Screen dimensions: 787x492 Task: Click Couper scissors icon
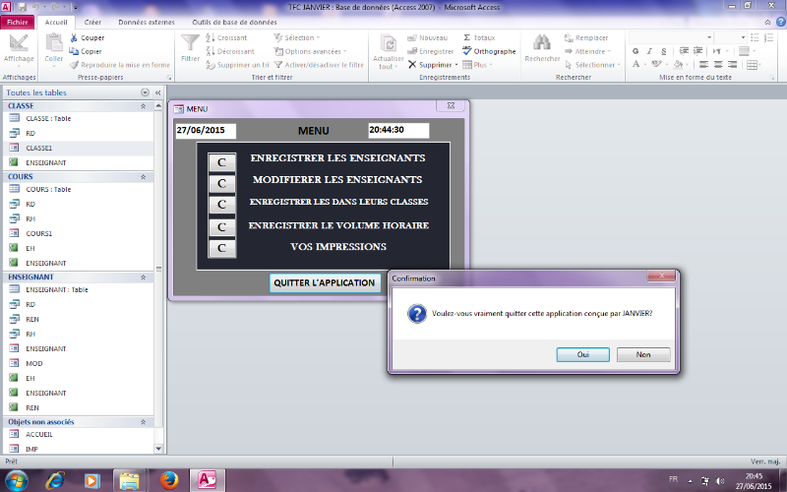tap(74, 37)
